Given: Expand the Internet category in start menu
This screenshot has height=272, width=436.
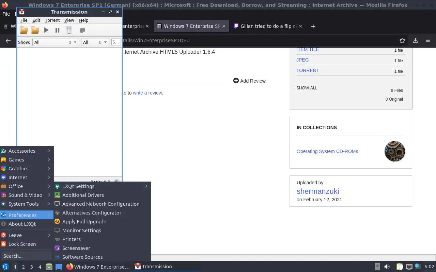Looking at the screenshot, I should (27, 177).
